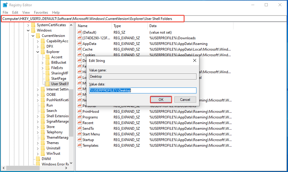The image size is (288, 172).
Task: Click the Value name field showing Desktop
Action: click(x=143, y=76)
